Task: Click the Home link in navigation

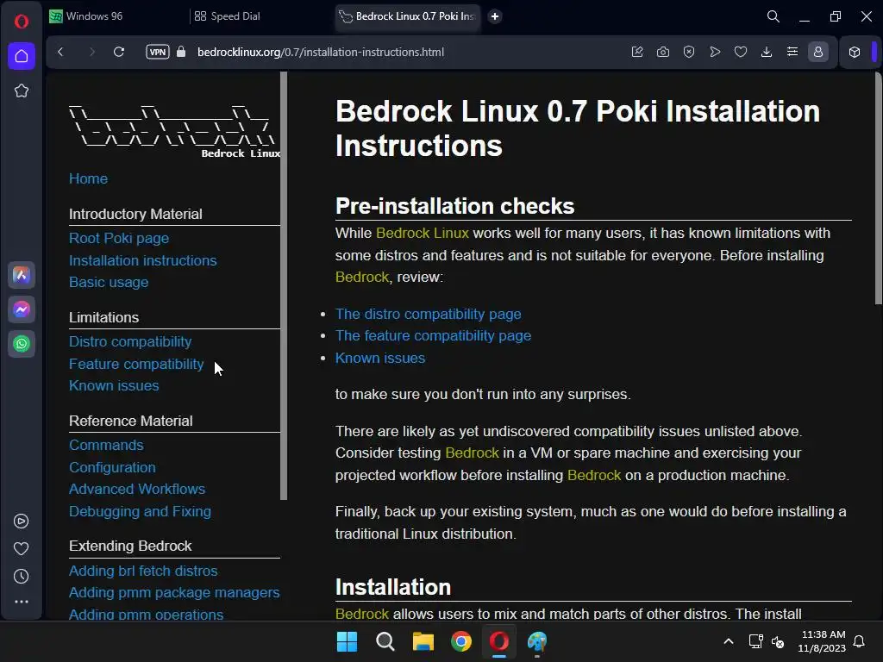Action: point(88,178)
